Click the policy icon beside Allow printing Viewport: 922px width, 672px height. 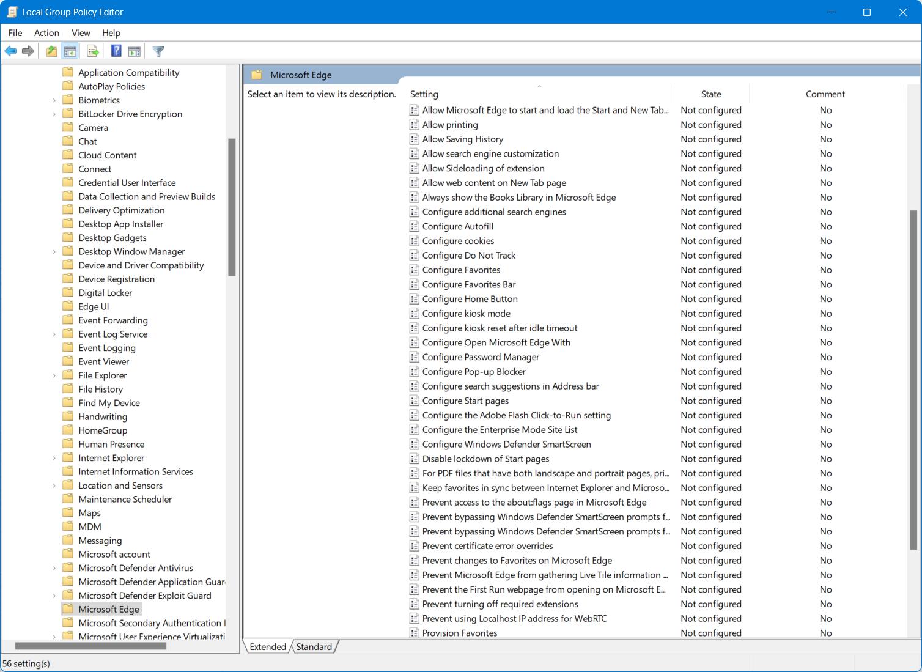(x=414, y=125)
